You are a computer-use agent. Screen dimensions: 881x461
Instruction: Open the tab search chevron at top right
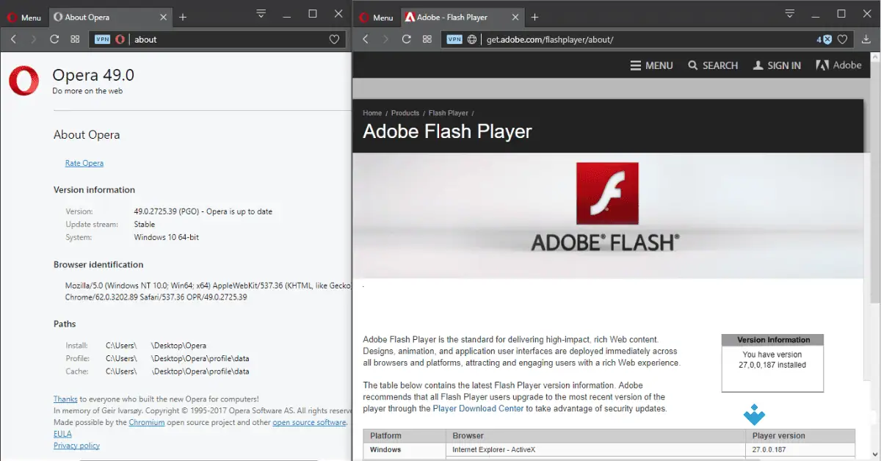789,12
